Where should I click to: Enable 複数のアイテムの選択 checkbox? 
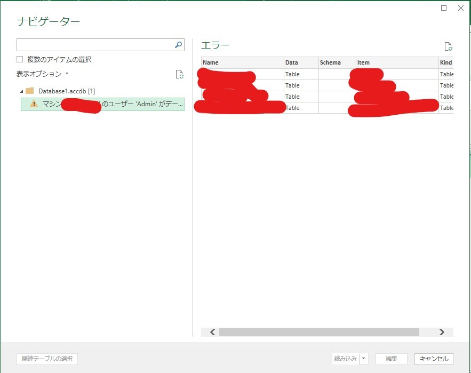(20, 59)
